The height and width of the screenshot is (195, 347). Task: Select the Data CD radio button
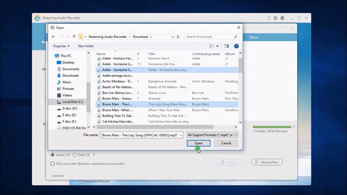click(x=75, y=155)
